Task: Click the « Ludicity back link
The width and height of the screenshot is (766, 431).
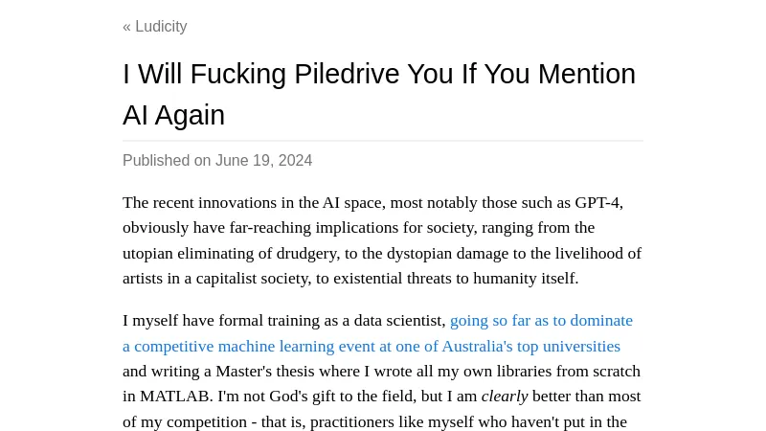Action: (x=155, y=27)
